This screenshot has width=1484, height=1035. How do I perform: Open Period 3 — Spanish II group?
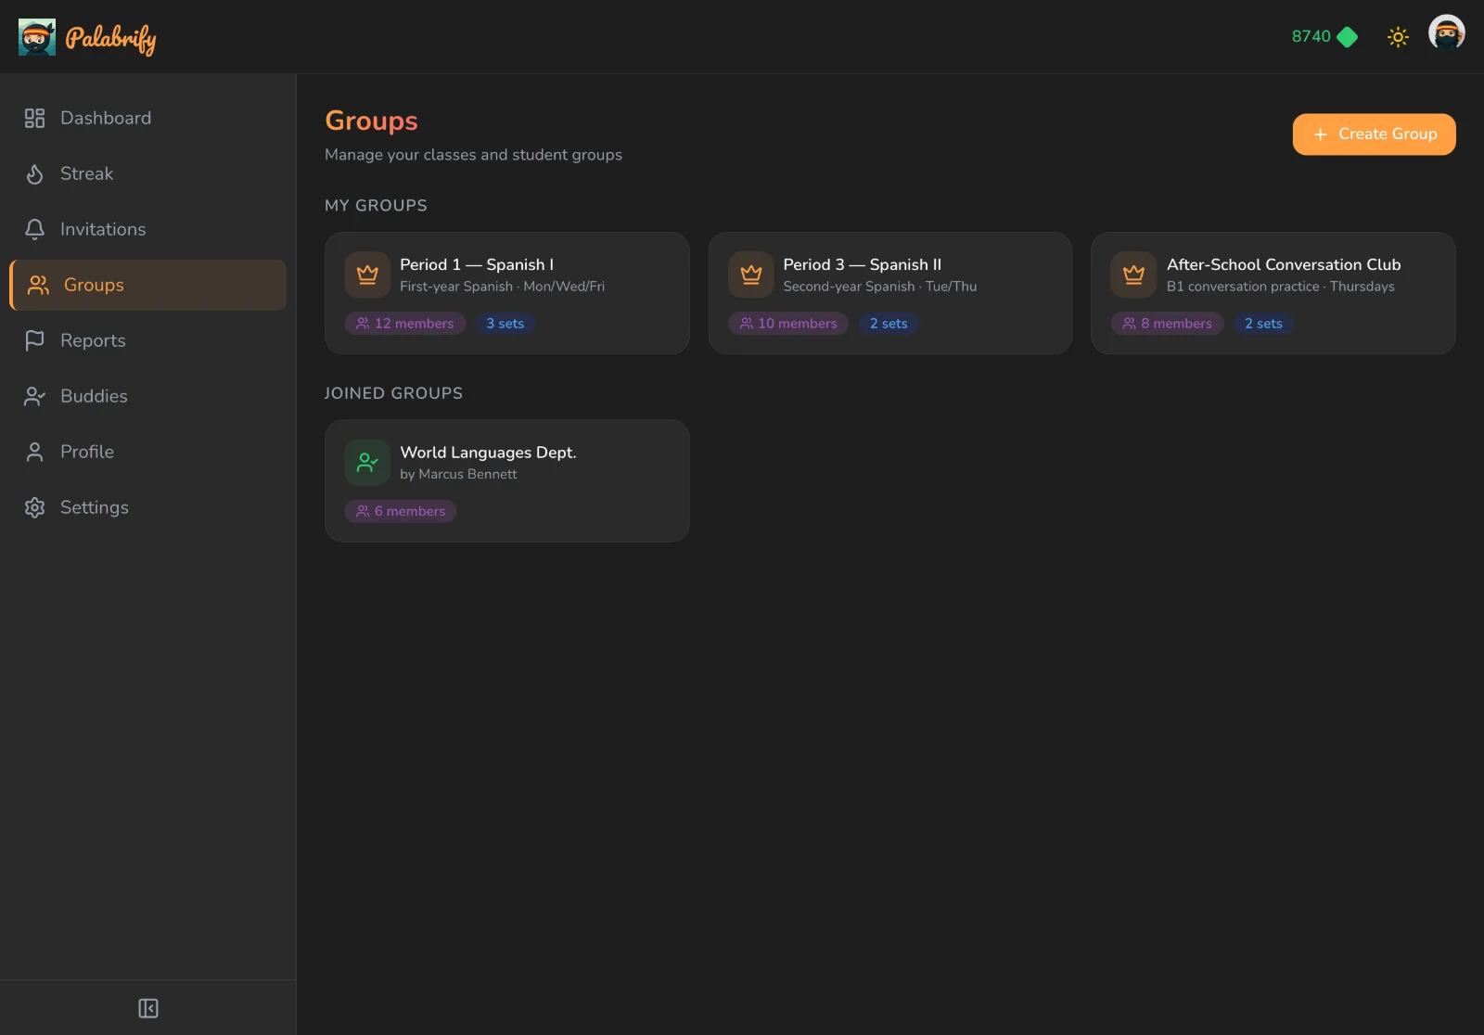point(889,293)
